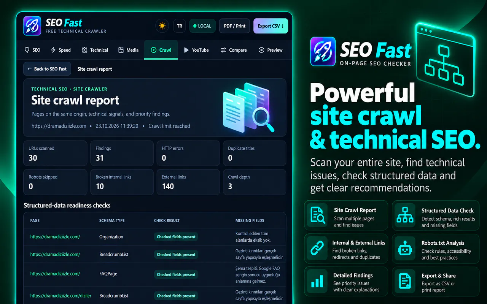Click the Export & Share document icon
The width and height of the screenshot is (487, 304).
click(x=405, y=281)
